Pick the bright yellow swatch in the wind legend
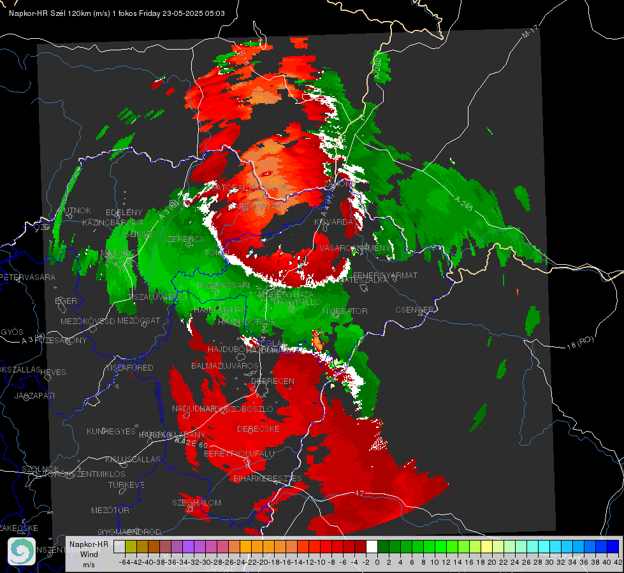The image size is (624, 573). click(x=487, y=546)
